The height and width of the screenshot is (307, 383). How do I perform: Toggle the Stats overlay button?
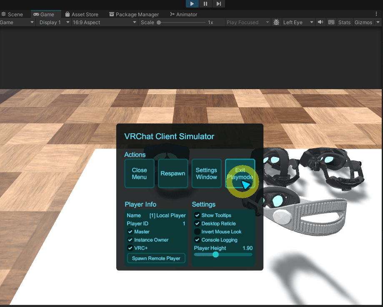(344, 22)
